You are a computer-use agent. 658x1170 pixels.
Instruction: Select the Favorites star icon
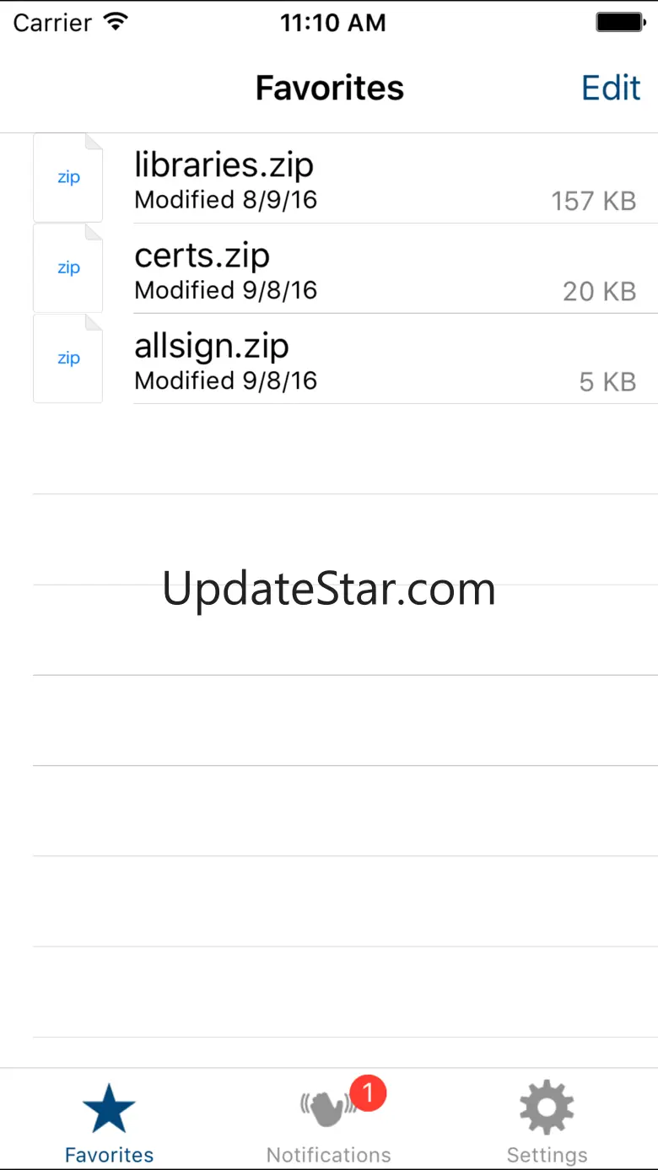coord(109,1108)
